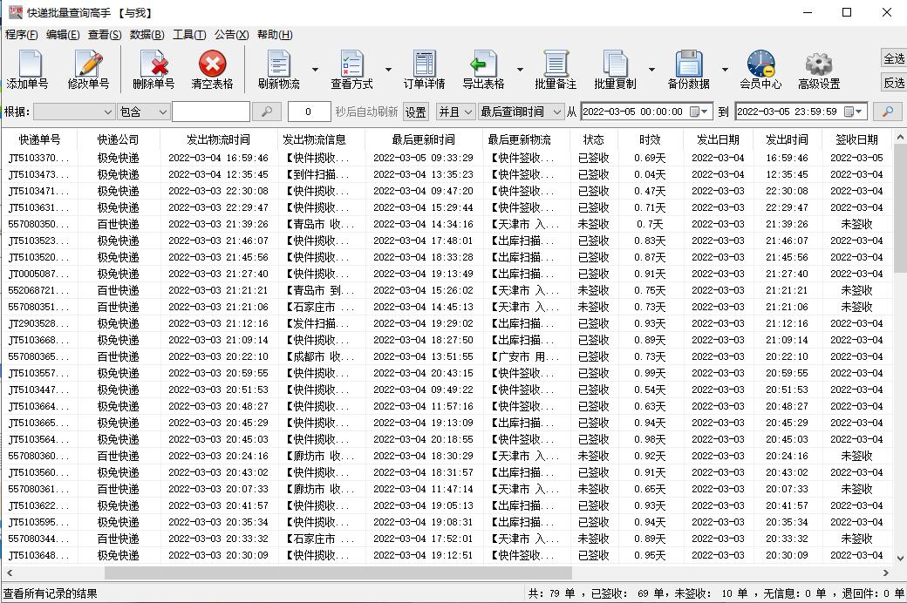Open the end date picker dropdown after 到

point(860,112)
